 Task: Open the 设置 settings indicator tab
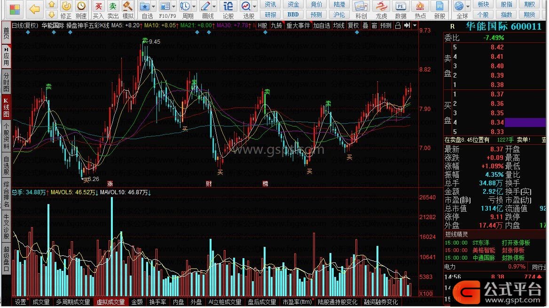tap(20, 302)
